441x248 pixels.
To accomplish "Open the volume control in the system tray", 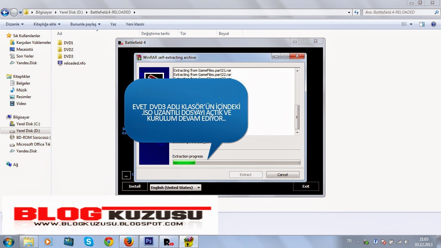I will 406,242.
